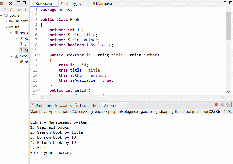
Task: Close the Book.java editor tab
Action: [x=55, y=3]
